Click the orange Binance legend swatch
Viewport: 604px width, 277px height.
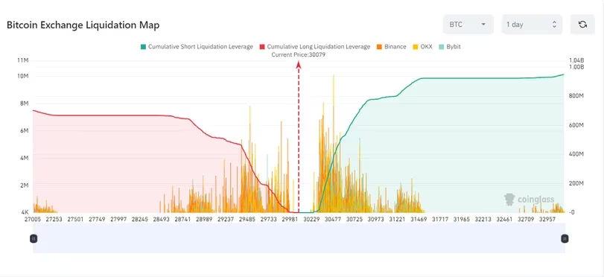pyautogui.click(x=379, y=47)
